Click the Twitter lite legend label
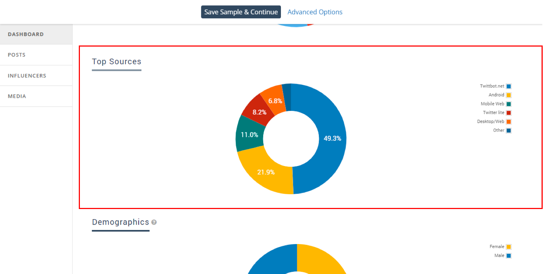 (x=493, y=113)
